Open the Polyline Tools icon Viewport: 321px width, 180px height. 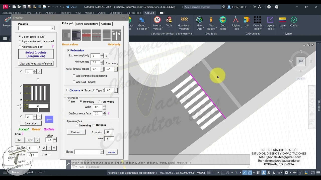[236, 23]
